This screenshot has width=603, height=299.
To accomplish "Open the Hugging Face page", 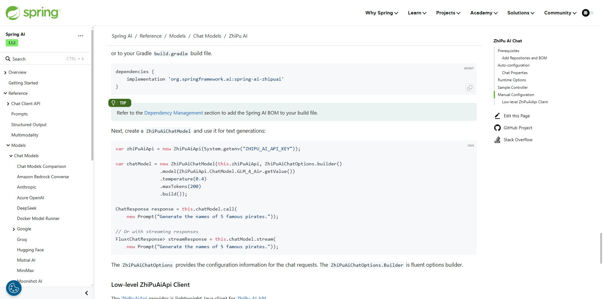I will pos(30,250).
